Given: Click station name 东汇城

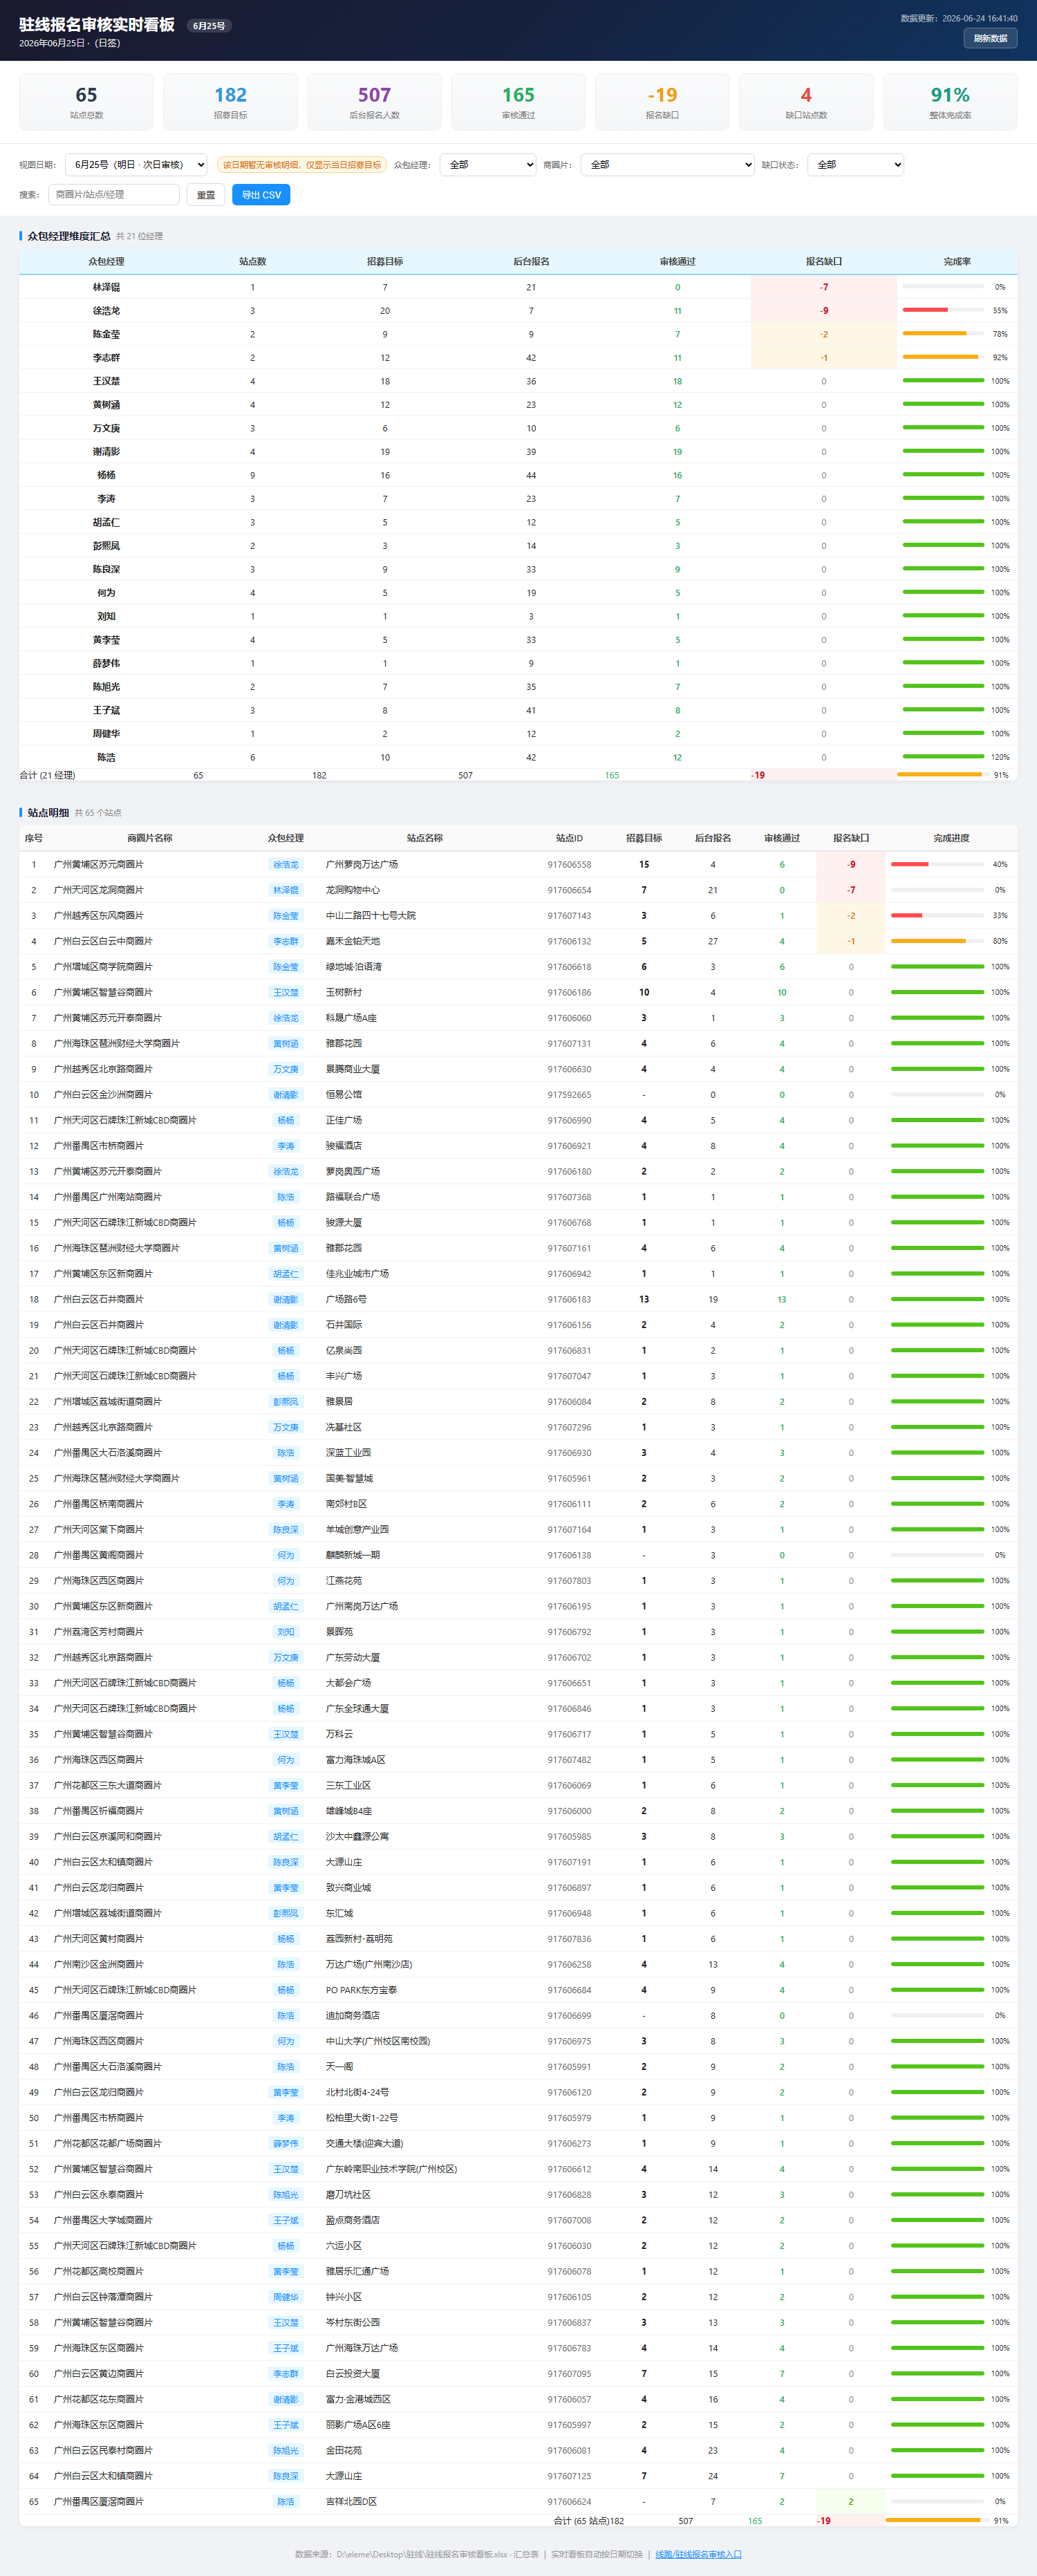Looking at the screenshot, I should click(339, 1913).
